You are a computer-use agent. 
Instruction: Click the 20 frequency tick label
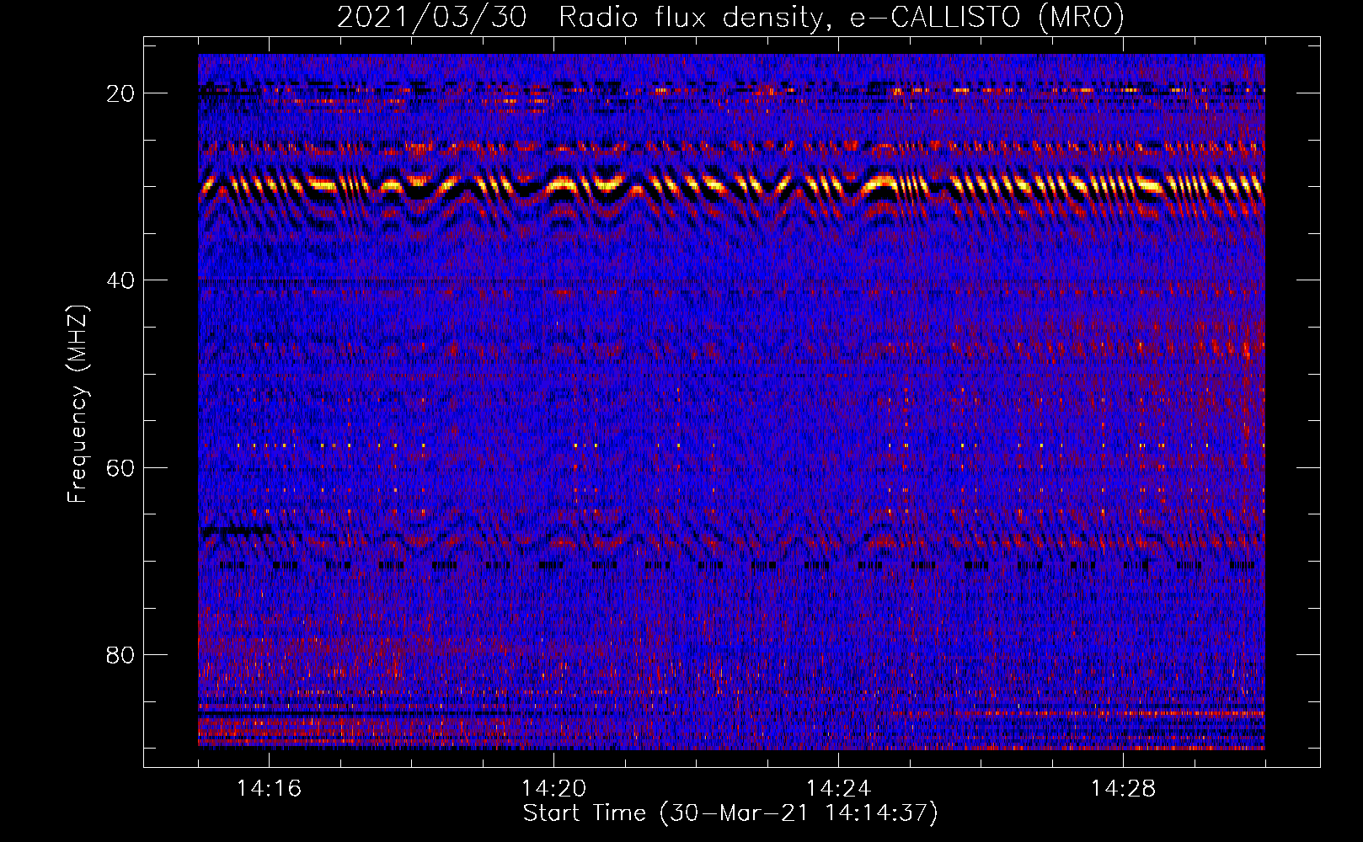(121, 93)
